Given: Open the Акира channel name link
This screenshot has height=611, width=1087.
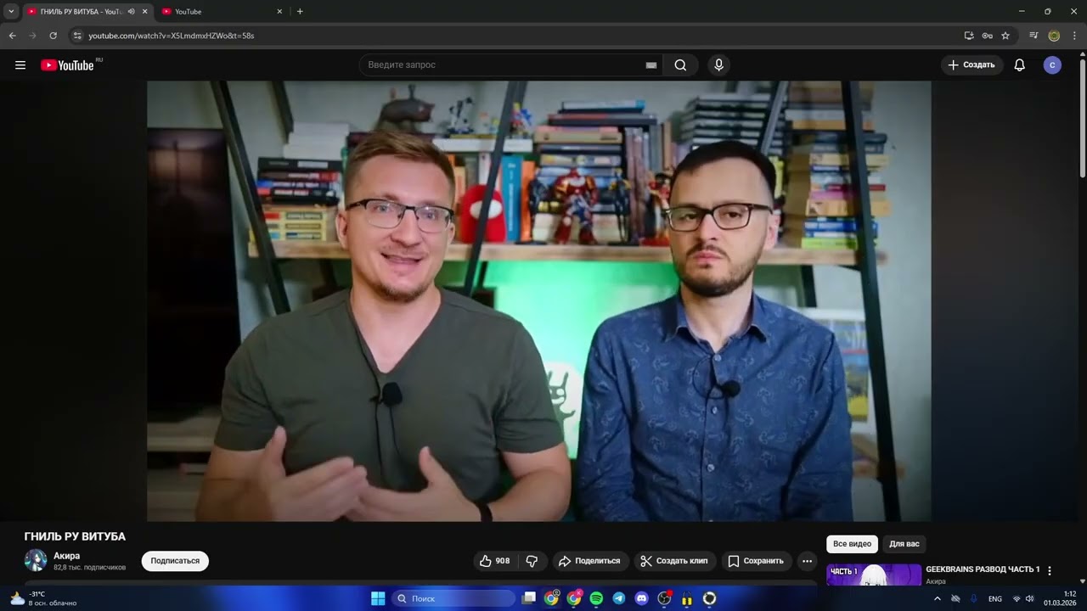Looking at the screenshot, I should [x=66, y=556].
